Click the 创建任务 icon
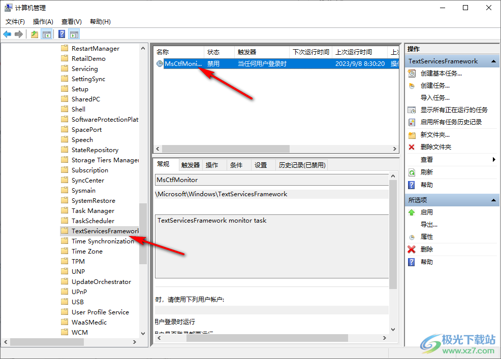Viewport: 501px width, 359px height. 412,86
